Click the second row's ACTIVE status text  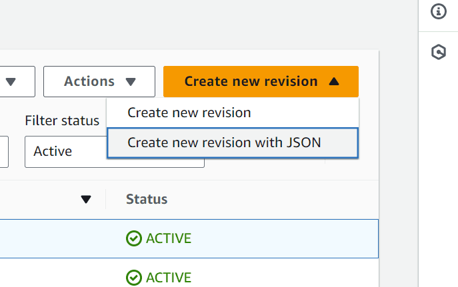[169, 277]
